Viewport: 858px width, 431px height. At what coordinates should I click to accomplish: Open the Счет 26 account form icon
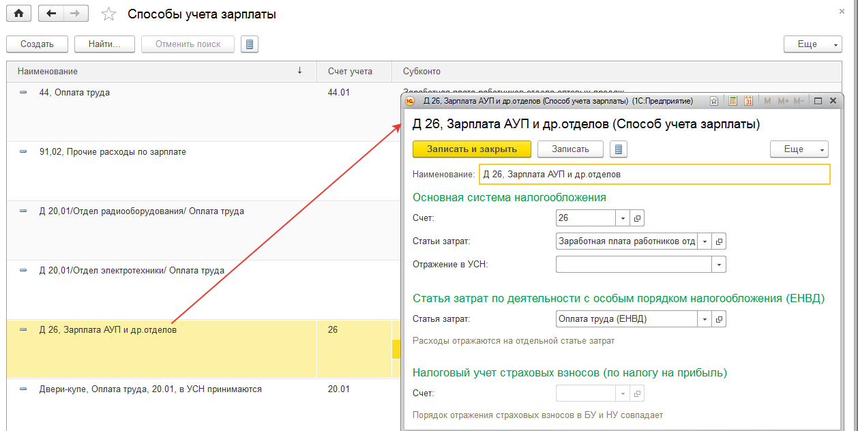[x=638, y=218]
